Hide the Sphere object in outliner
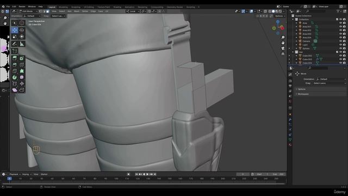This screenshot has width=348, height=196. [x=341, y=48]
